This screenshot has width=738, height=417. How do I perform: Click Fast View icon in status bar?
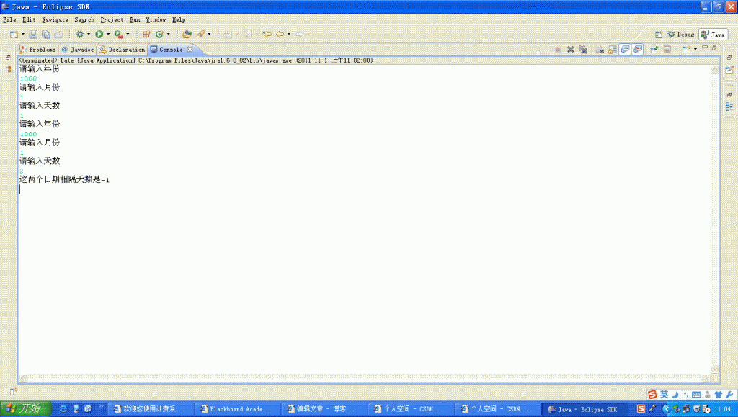coord(13,391)
